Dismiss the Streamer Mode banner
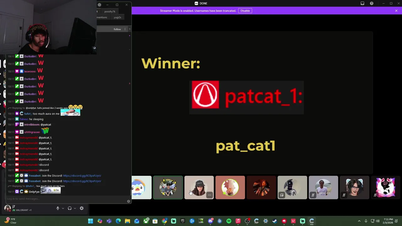Screen dimensions: 402x226 pos(396,11)
